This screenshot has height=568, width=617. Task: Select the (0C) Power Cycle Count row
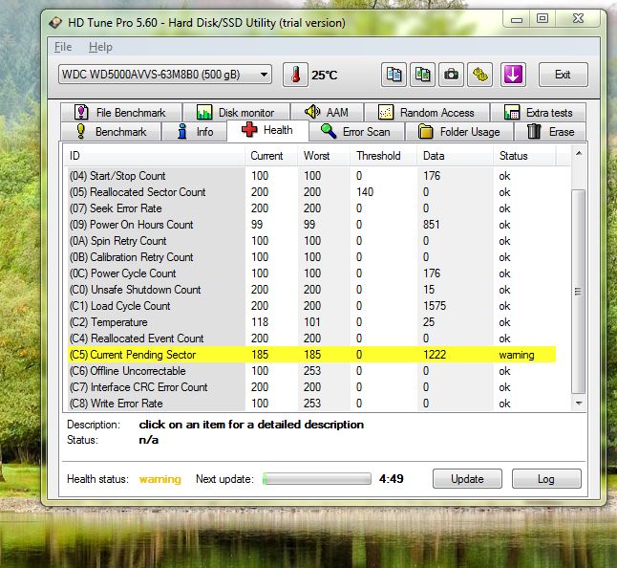tap(310, 273)
